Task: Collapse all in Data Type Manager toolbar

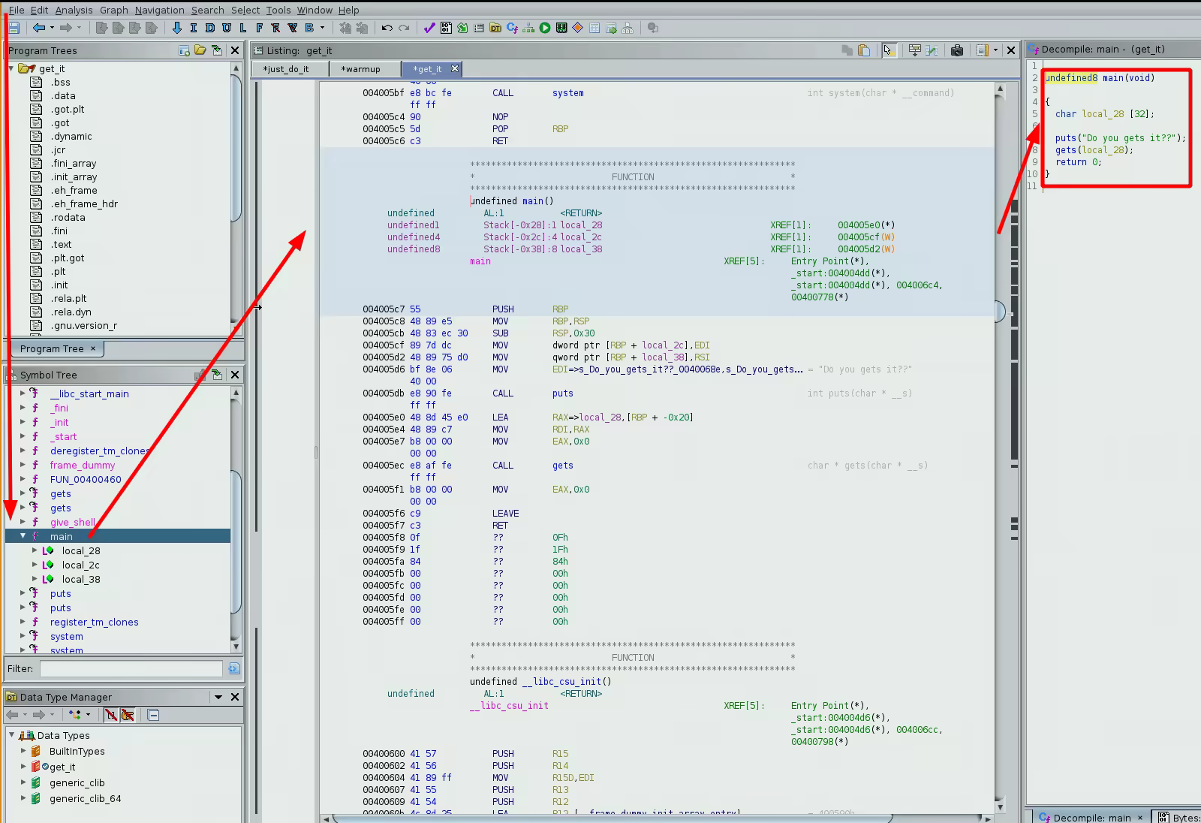Action: [x=153, y=715]
